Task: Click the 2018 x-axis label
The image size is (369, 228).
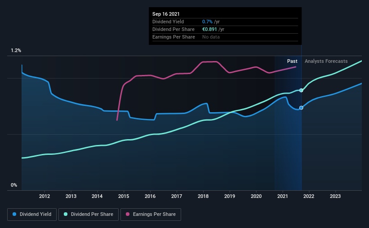Action: 203,196
